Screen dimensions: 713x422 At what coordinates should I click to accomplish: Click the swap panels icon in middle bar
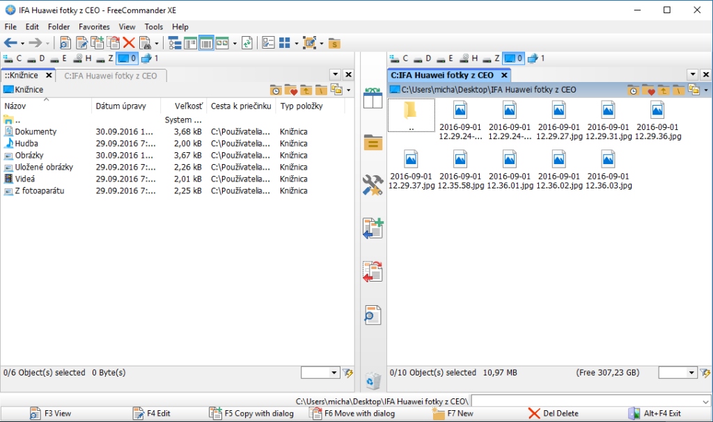click(373, 99)
